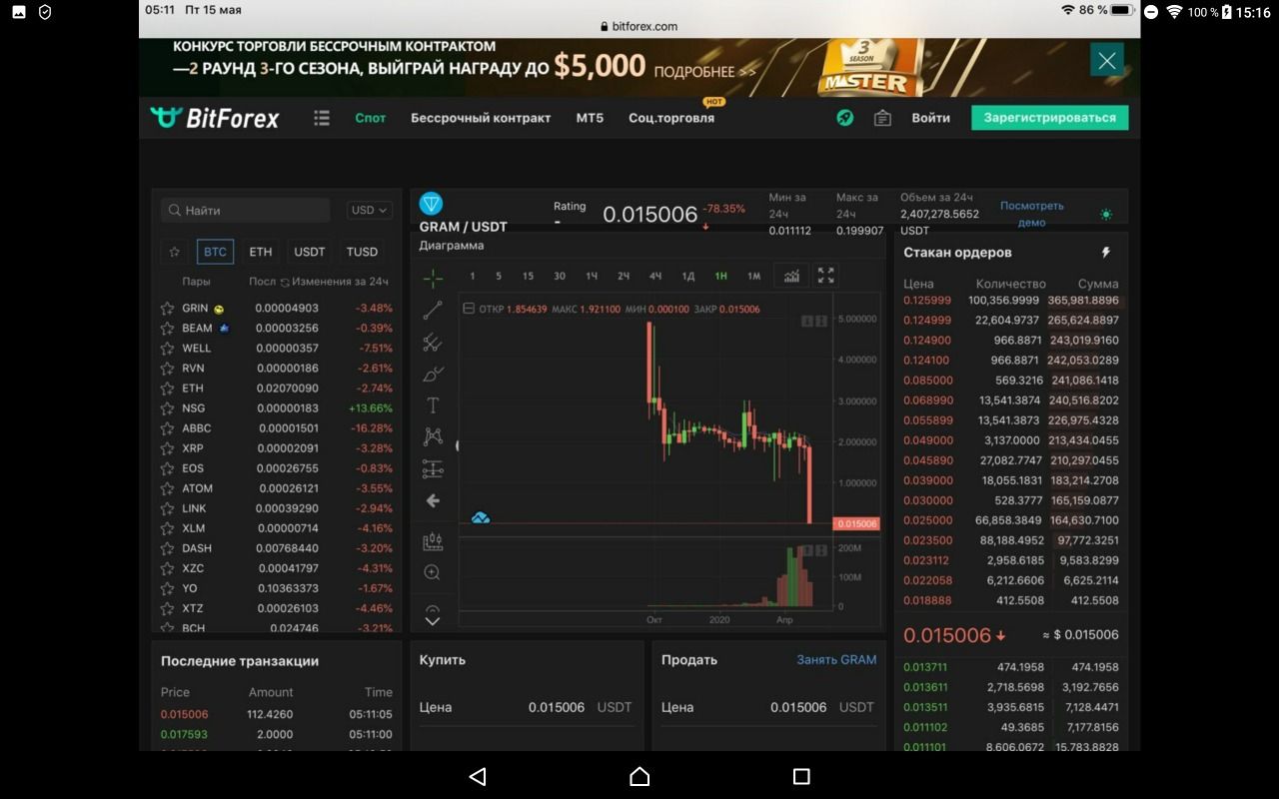Select the 0.013711 buy order row
The image size is (1279, 799).
tap(1011, 667)
